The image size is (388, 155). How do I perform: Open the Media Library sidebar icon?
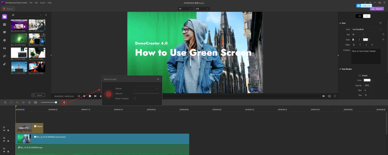point(4,17)
